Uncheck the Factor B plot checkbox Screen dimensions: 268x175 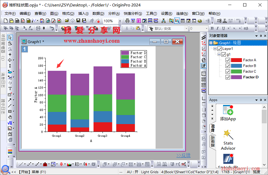click(228, 66)
